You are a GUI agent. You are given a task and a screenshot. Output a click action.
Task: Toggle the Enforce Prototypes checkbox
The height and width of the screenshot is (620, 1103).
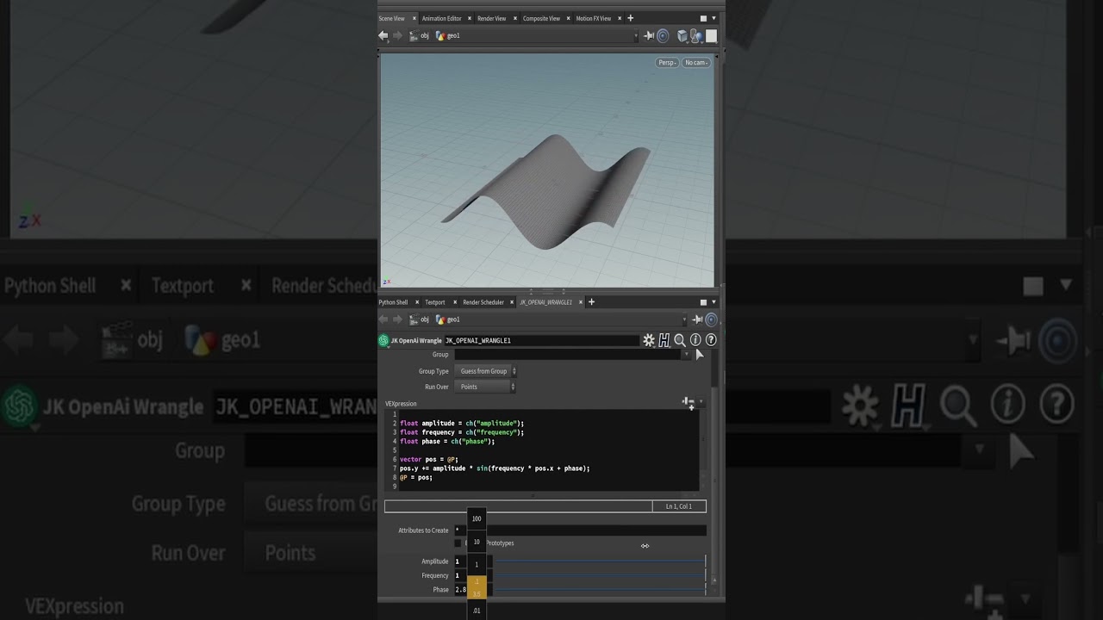[x=458, y=543]
